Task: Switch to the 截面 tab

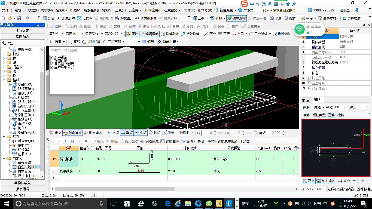Action: click(306, 100)
